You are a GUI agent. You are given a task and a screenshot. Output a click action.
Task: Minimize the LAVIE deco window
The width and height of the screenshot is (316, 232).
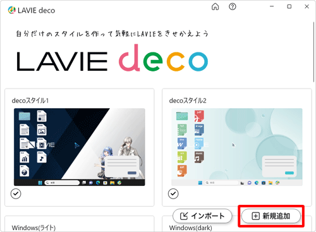pyautogui.click(x=272, y=6)
